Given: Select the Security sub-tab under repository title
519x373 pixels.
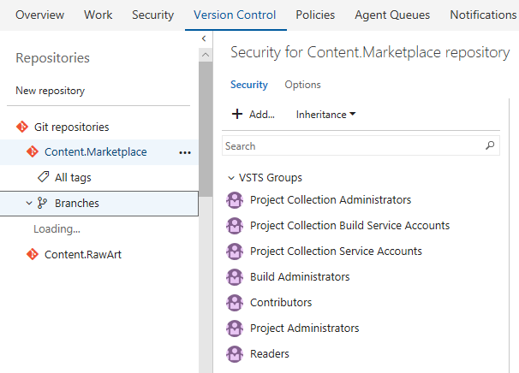Looking at the screenshot, I should tap(249, 85).
